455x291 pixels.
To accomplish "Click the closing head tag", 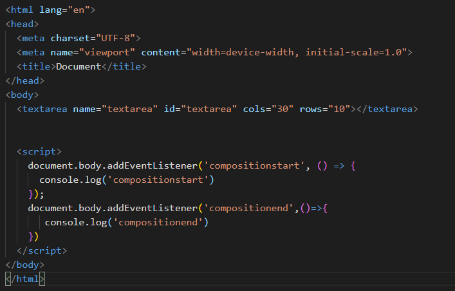I will tap(25, 80).
